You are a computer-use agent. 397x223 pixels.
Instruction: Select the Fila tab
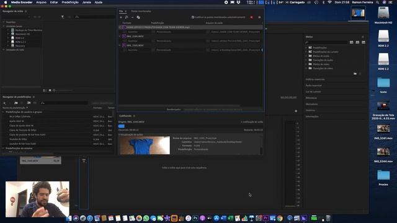(121, 11)
